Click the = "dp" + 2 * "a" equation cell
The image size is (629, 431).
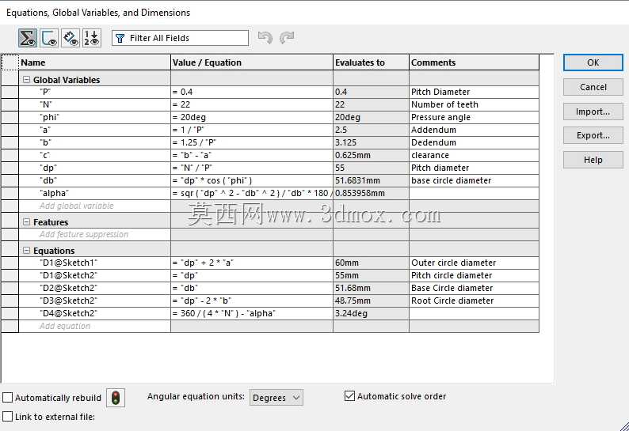[x=252, y=263]
